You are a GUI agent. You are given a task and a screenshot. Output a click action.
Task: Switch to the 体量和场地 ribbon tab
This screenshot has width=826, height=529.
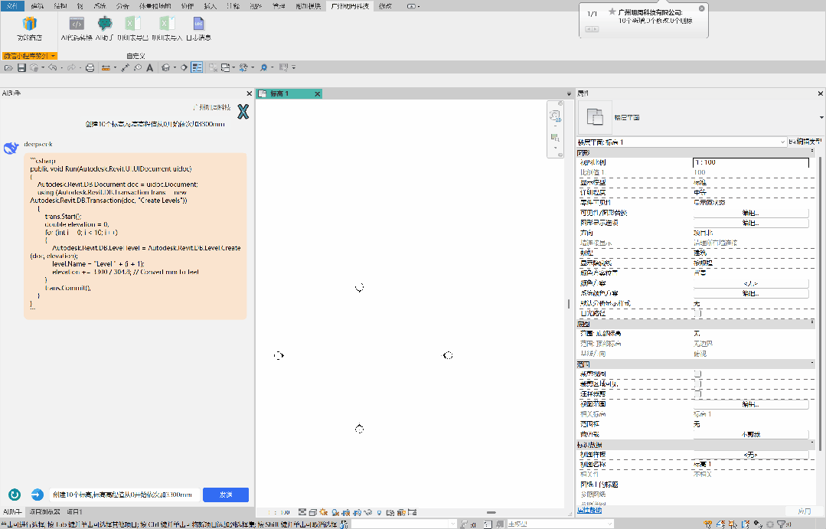pyautogui.click(x=155, y=6)
